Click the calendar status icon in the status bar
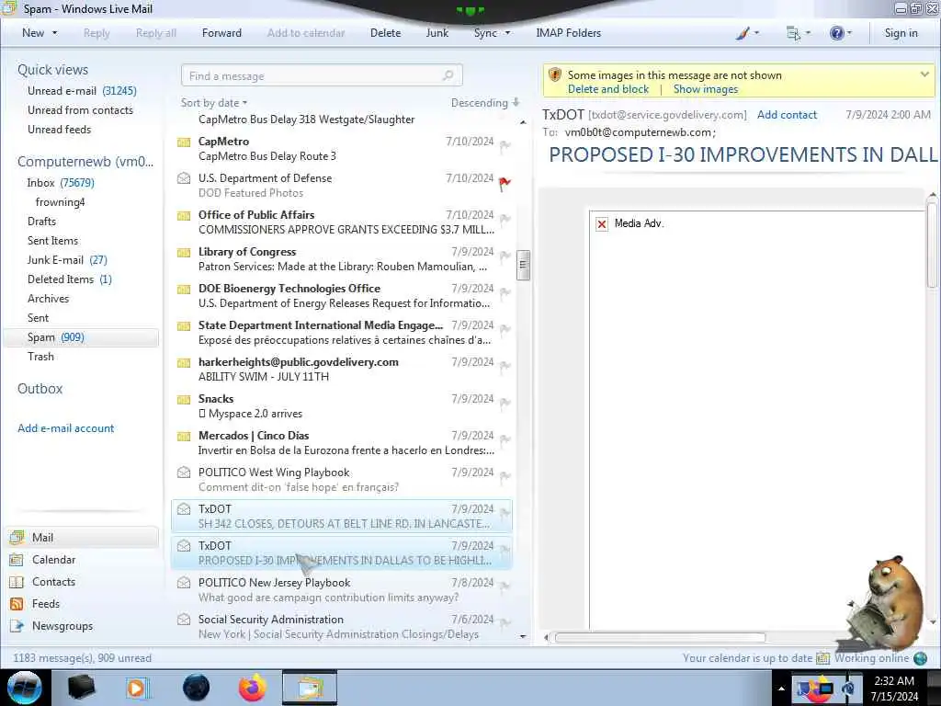941x706 pixels. (822, 658)
